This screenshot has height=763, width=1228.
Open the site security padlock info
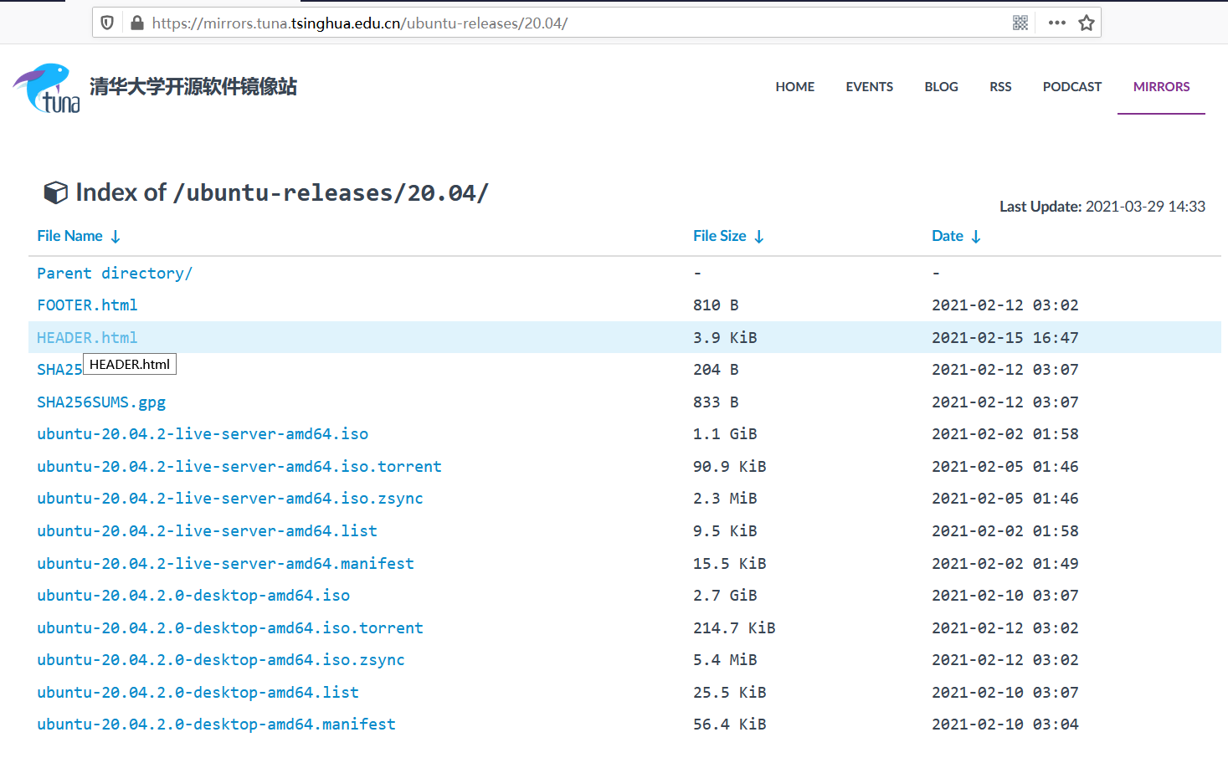[137, 23]
